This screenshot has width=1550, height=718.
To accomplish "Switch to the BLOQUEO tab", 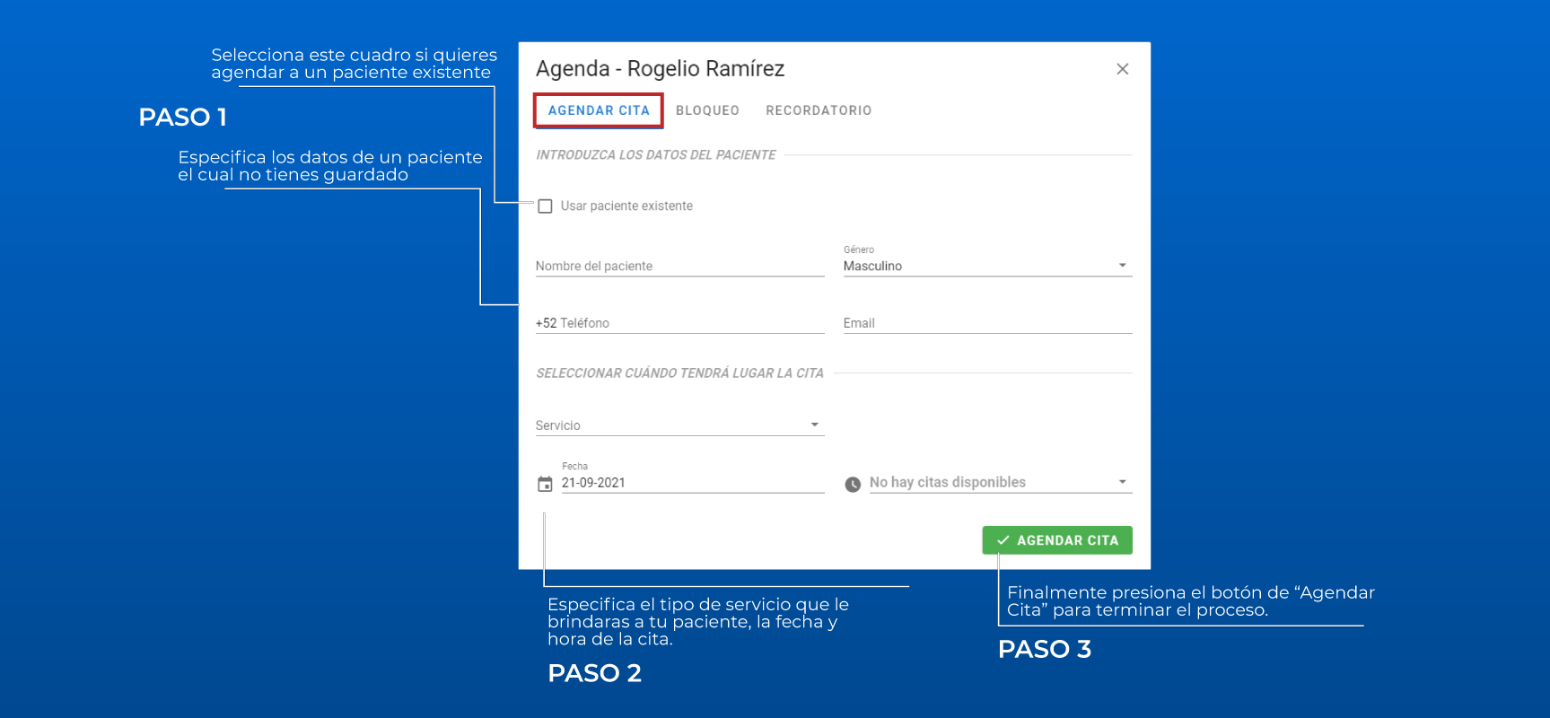I will [707, 110].
